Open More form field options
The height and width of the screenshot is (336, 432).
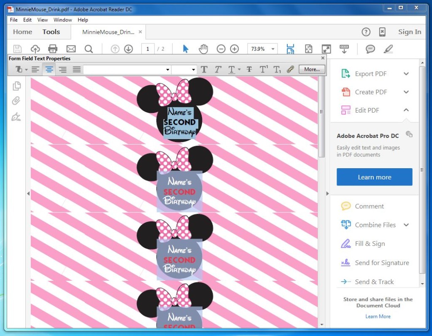(311, 69)
